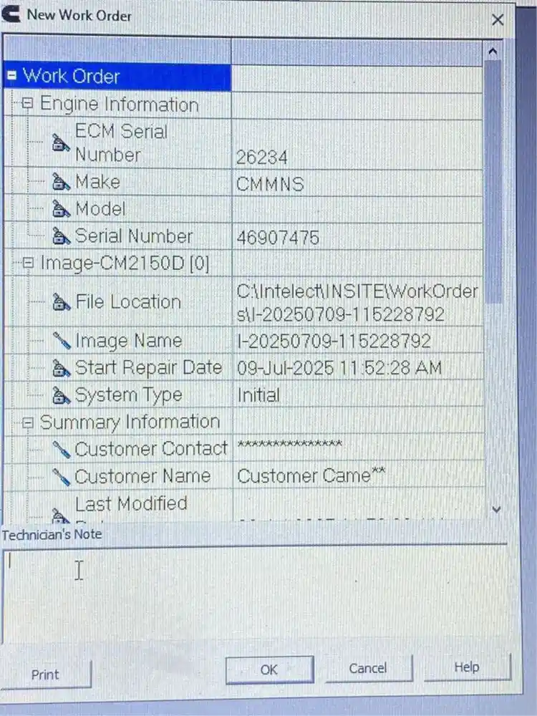537x716 pixels.
Task: Click the empty Model value cell
Action: click(357, 210)
